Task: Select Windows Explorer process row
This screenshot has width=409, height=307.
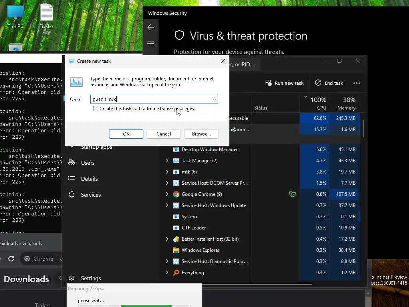Action: 260,250
